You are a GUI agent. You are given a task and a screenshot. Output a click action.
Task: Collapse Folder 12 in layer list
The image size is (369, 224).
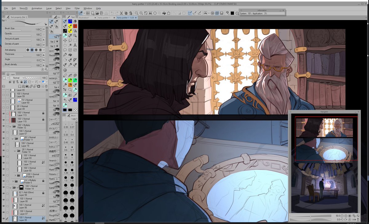10,127
